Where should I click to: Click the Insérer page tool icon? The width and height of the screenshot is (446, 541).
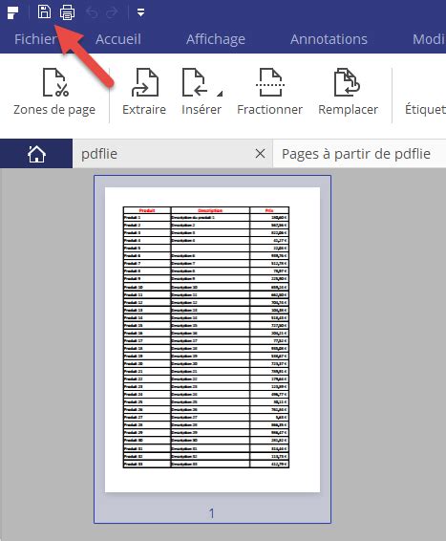tap(195, 82)
